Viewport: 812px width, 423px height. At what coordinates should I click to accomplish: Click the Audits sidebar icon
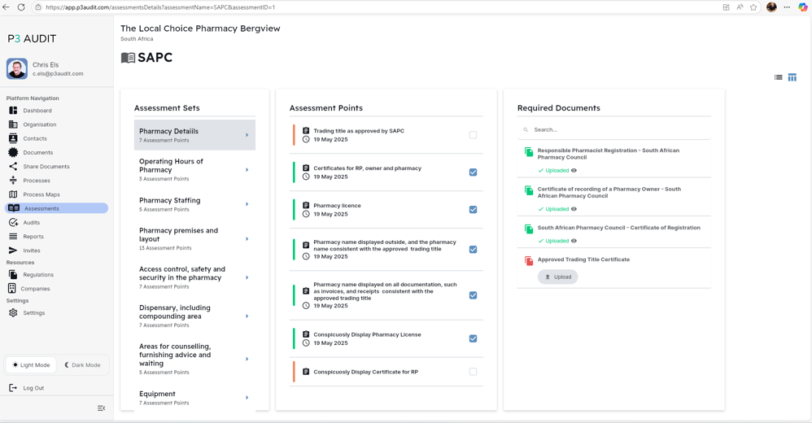tap(13, 222)
